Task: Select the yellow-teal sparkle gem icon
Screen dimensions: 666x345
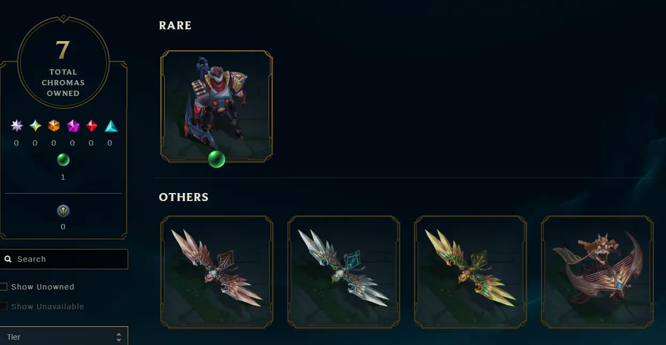Action: pyautogui.click(x=35, y=126)
